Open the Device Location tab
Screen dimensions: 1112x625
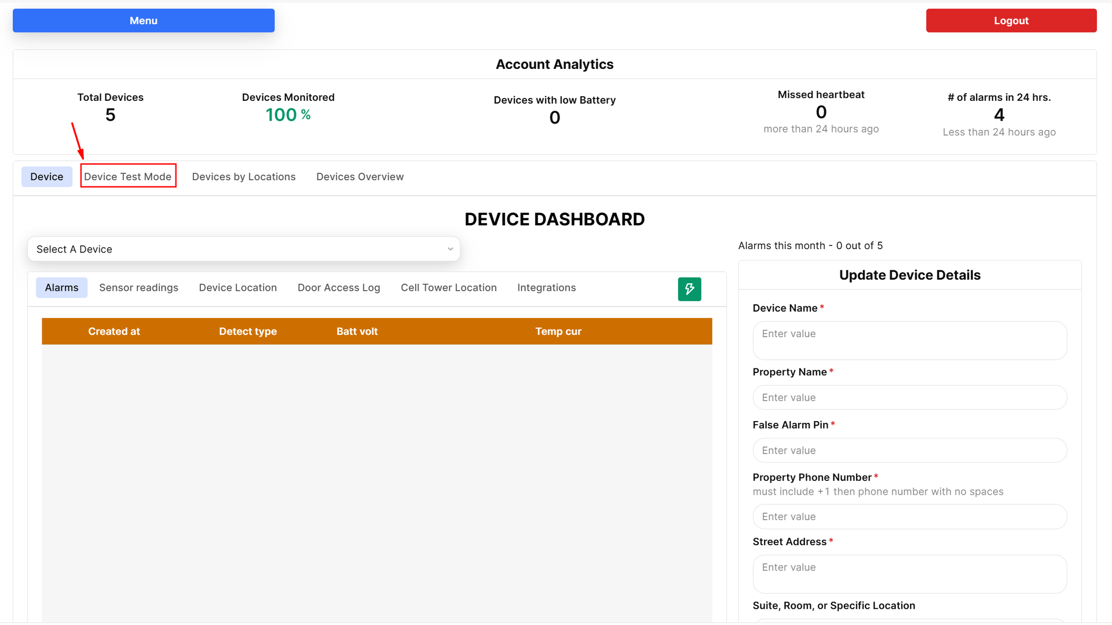237,288
